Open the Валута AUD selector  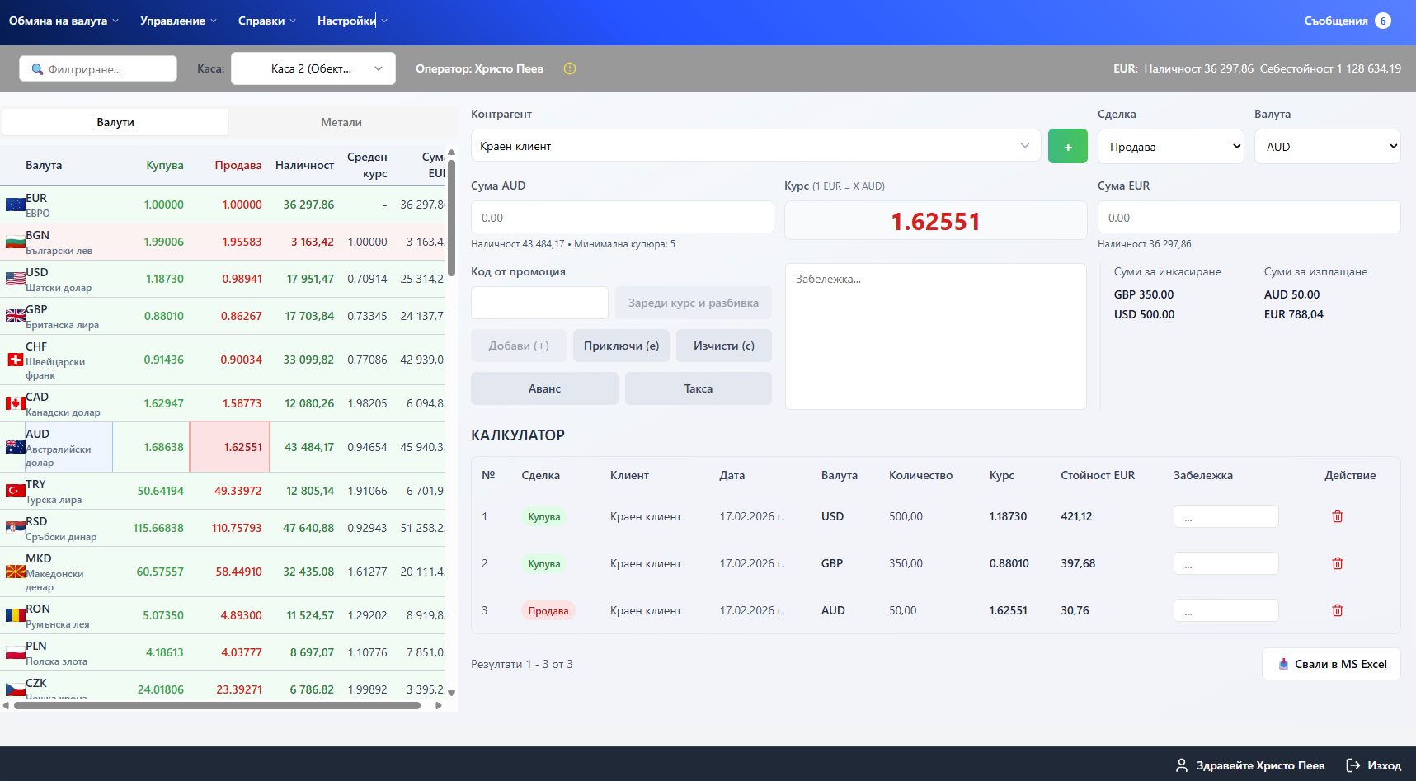pos(1326,147)
